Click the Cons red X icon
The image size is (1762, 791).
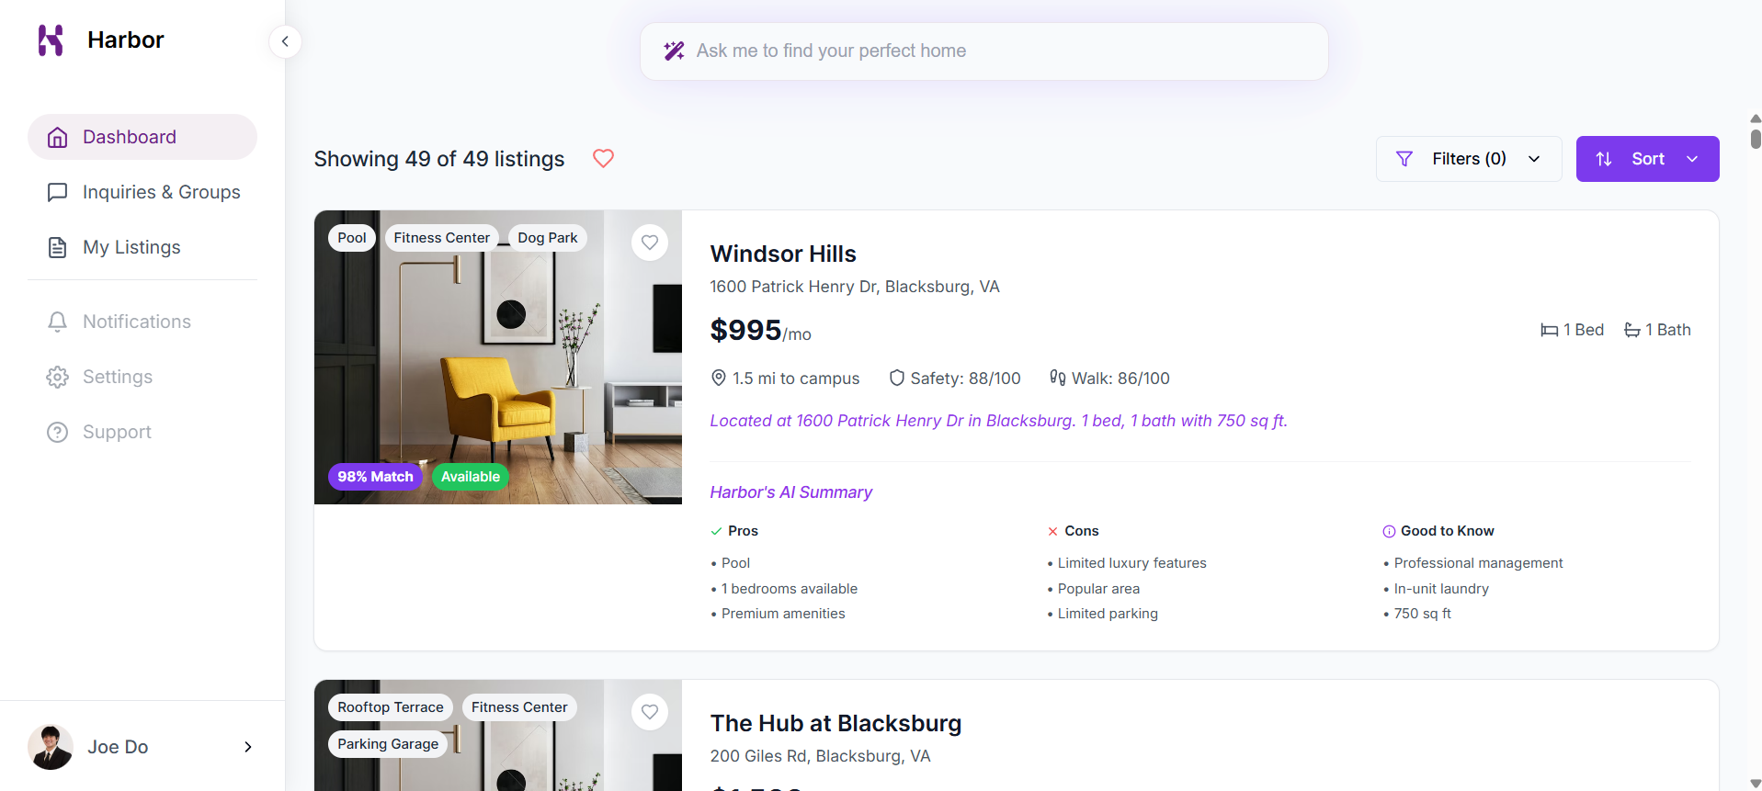click(x=1052, y=531)
